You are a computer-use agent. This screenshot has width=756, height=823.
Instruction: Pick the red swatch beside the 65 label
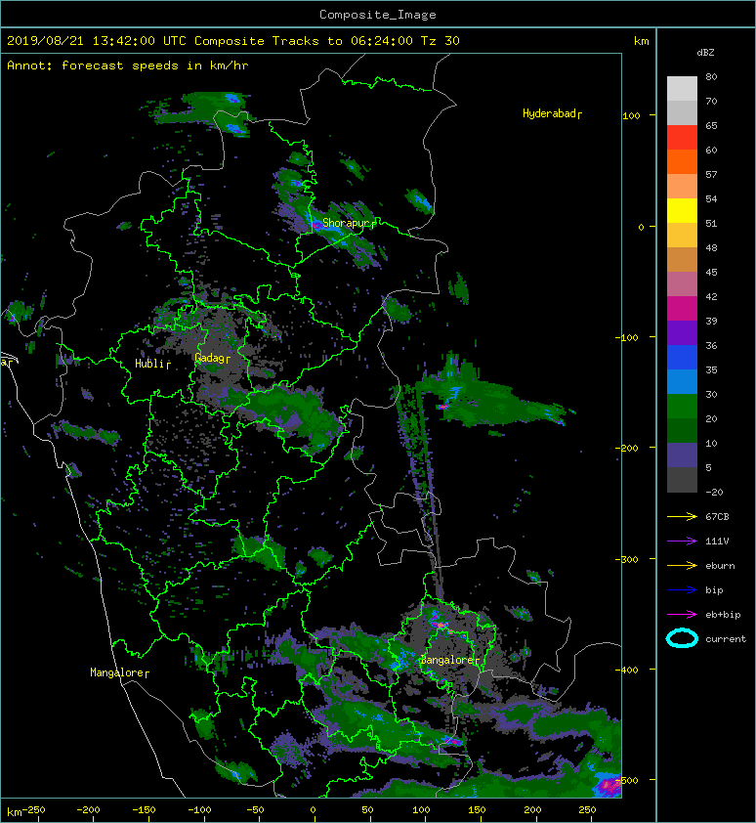coord(682,138)
